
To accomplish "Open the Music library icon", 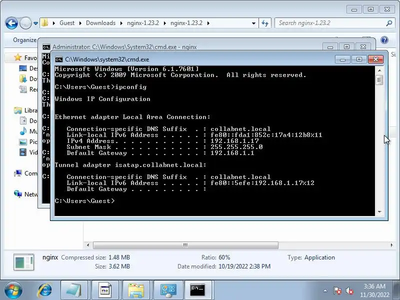I will pos(23,131).
